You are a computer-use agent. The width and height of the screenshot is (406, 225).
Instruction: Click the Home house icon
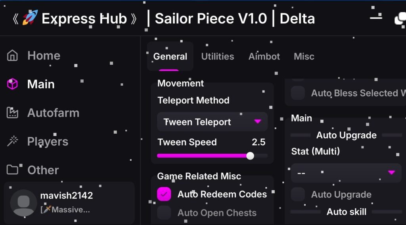[x=13, y=56]
